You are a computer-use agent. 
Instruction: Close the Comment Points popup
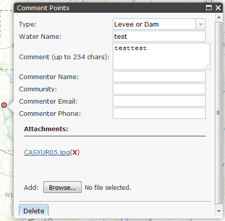tap(218, 8)
